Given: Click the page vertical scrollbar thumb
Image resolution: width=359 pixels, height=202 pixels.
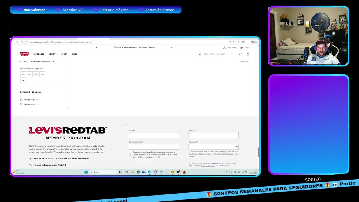Looking at the screenshot, I should [x=258, y=152].
